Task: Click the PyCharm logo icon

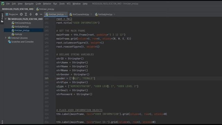Action: tap(3, 3)
